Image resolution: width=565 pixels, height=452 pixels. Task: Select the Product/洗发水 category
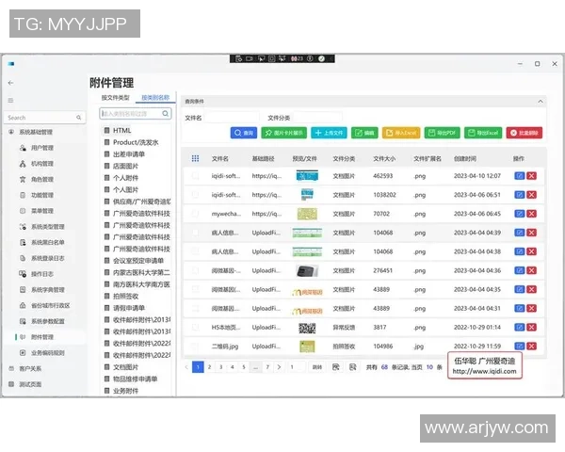(136, 142)
